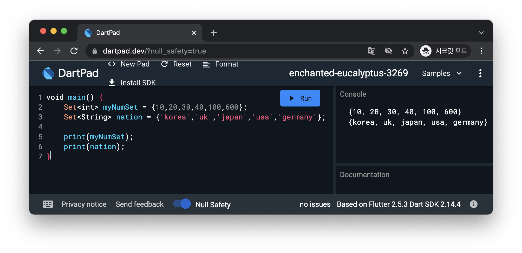The image size is (522, 253).
Task: Reload the DartPad page
Action: click(74, 51)
